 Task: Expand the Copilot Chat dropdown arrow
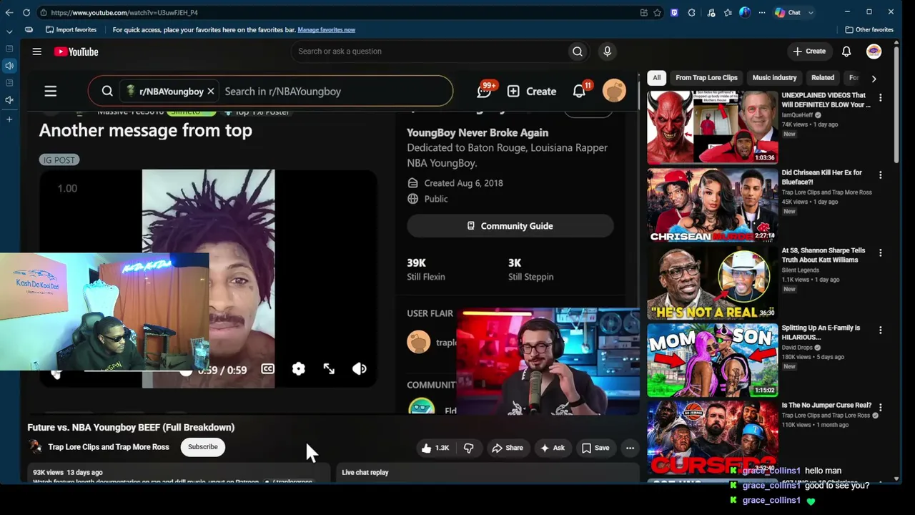pyautogui.click(x=811, y=12)
